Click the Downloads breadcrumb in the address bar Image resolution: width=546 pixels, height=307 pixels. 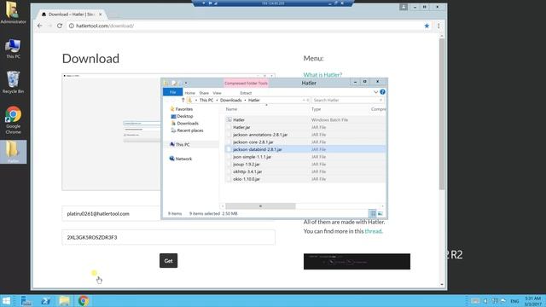point(230,101)
